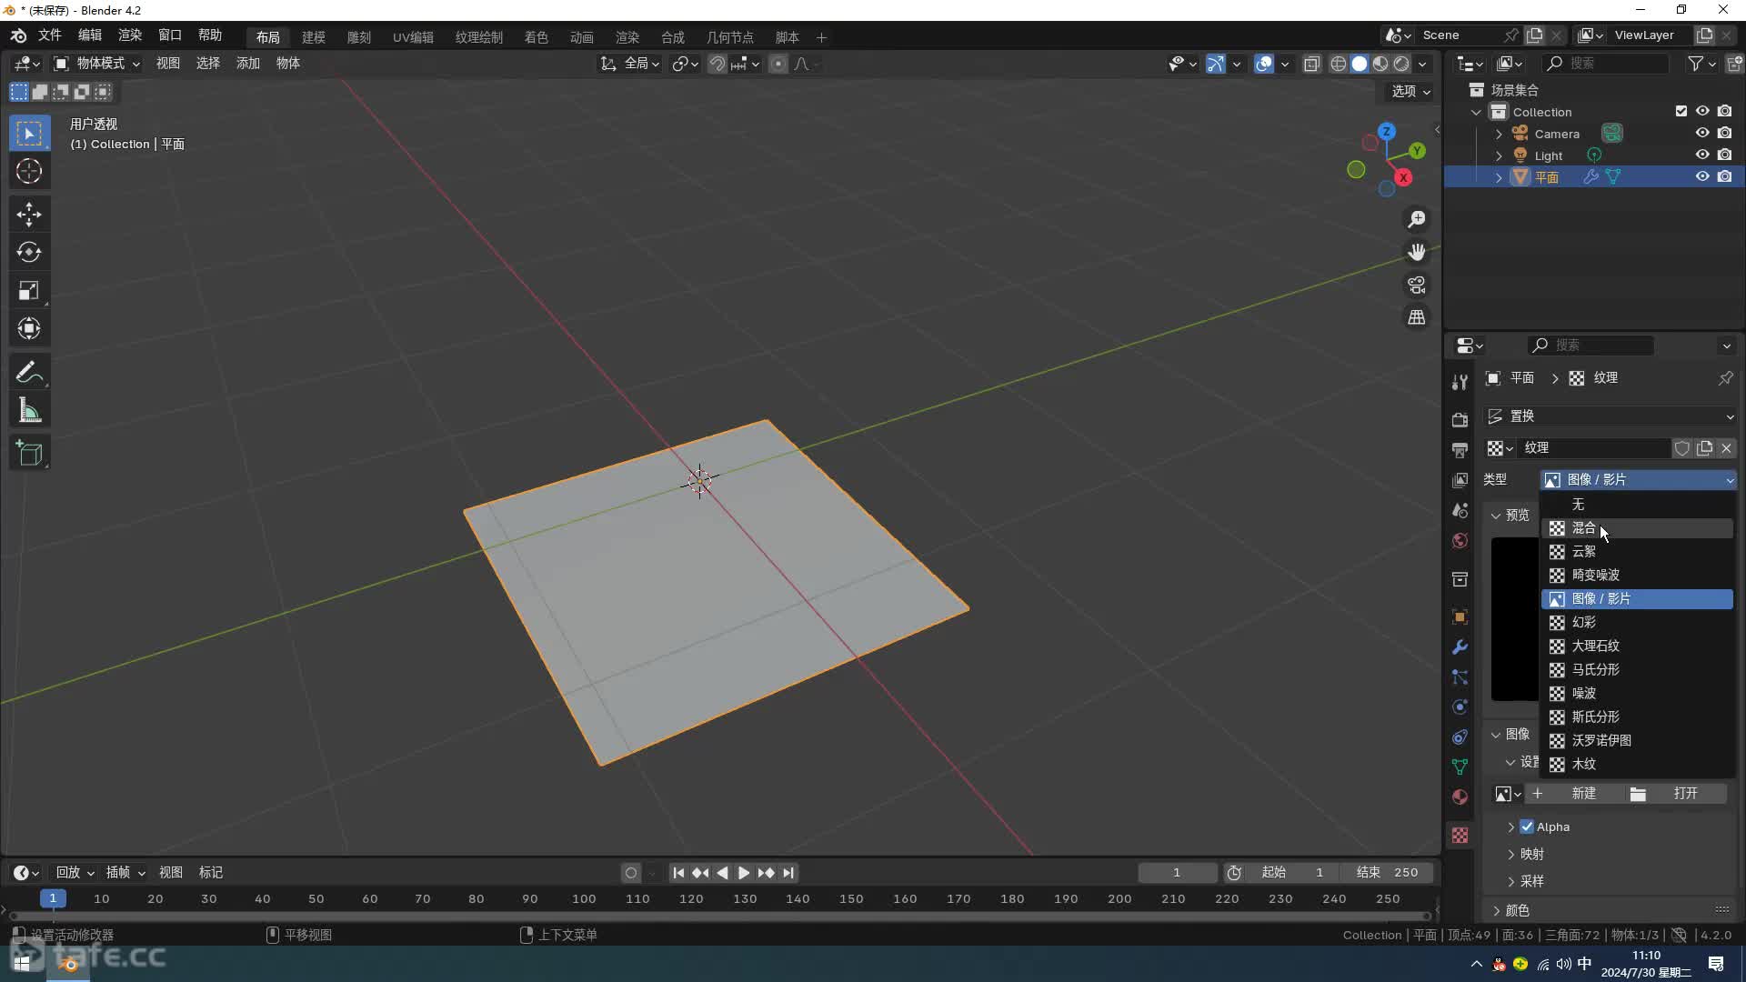1746x982 pixels.
Task: Click the zoom viewport magnifier icon
Action: (x=1417, y=219)
